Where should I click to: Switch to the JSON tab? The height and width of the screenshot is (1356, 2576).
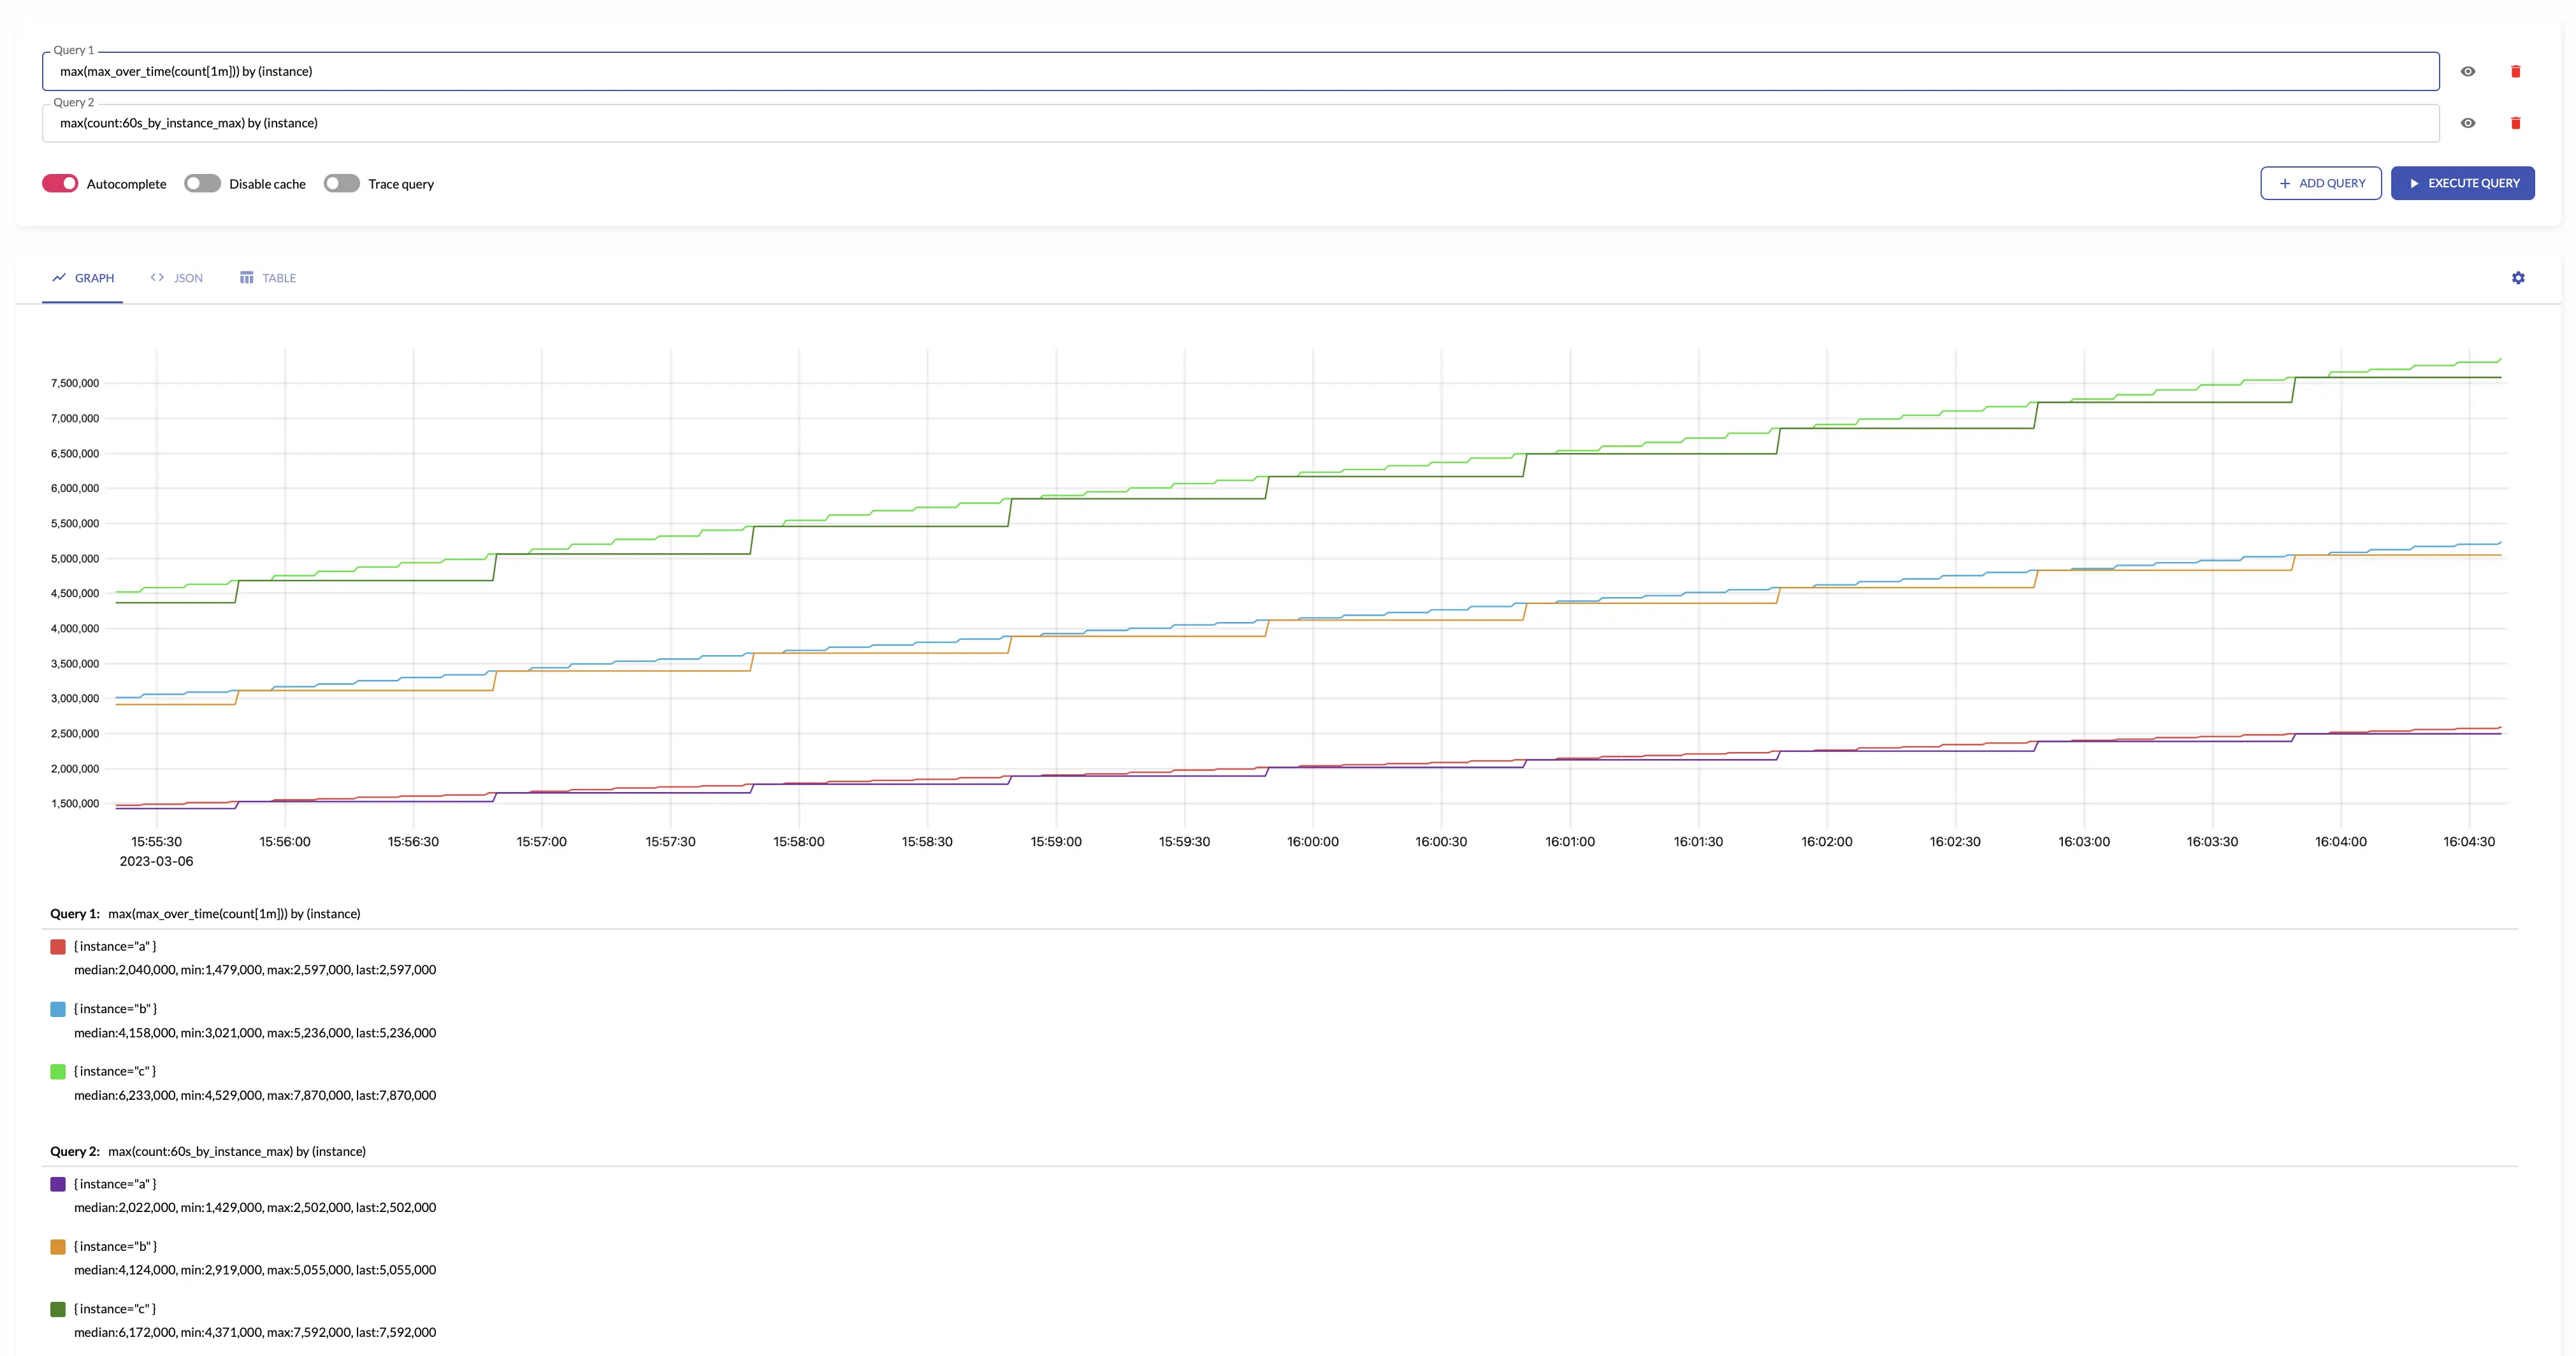[x=177, y=278]
